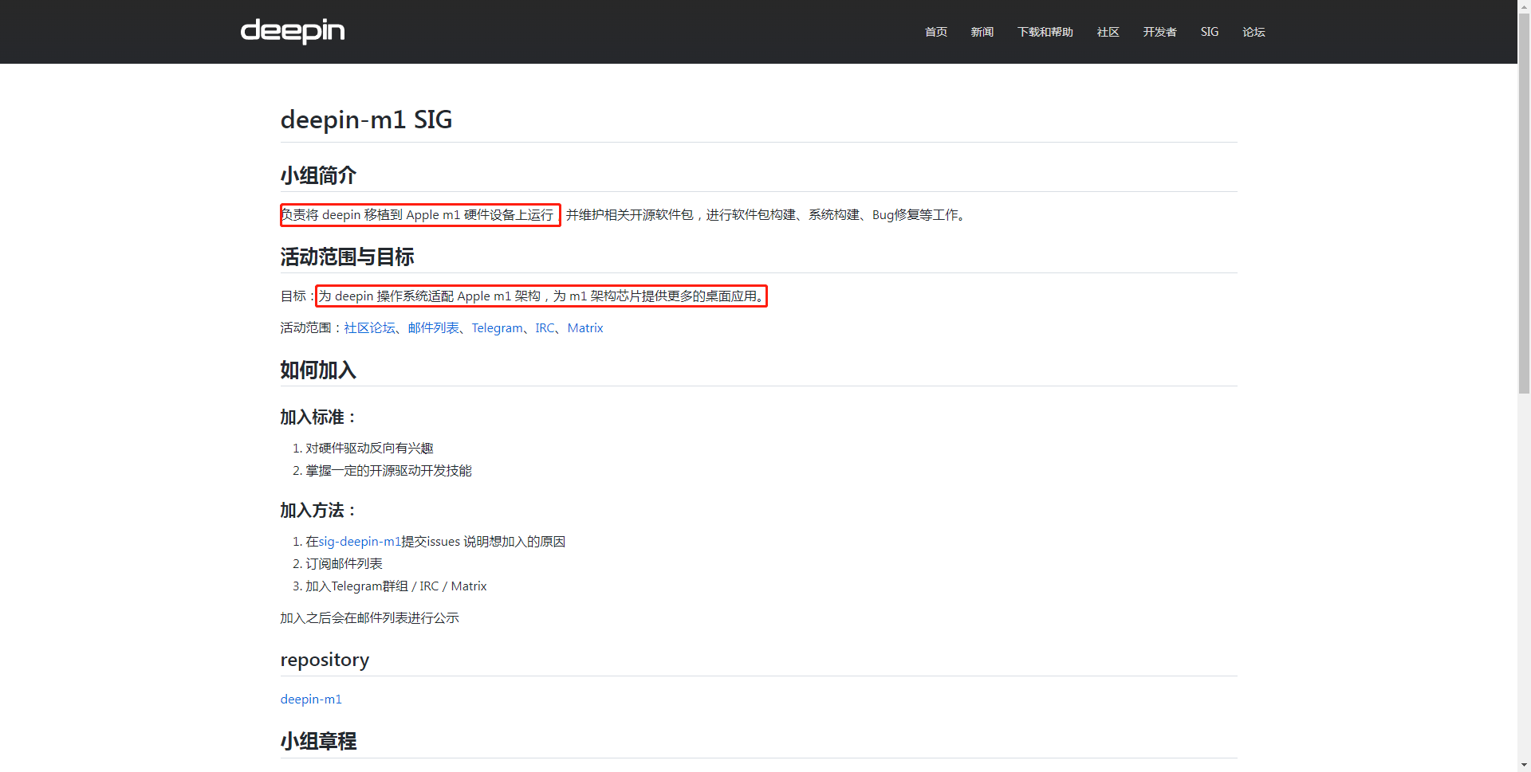This screenshot has width=1531, height=772.
Task: Open the Telegram link
Action: coord(497,328)
